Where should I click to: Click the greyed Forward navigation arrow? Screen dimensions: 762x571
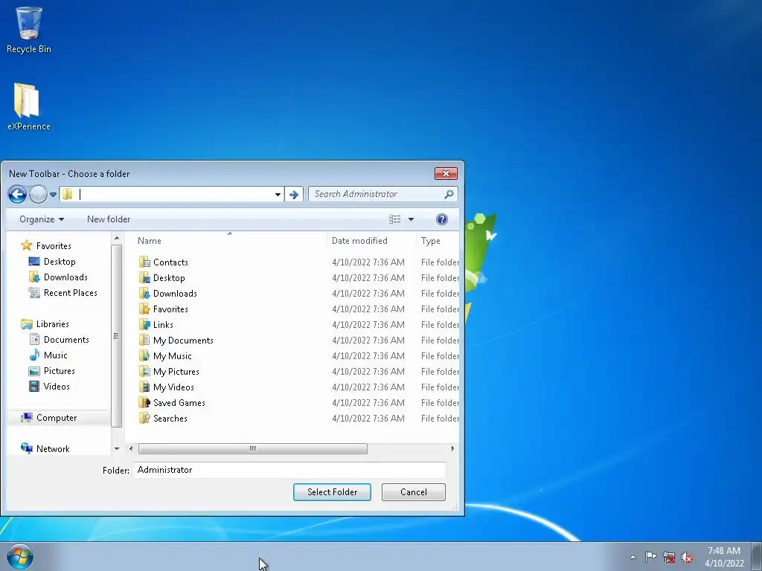click(39, 195)
